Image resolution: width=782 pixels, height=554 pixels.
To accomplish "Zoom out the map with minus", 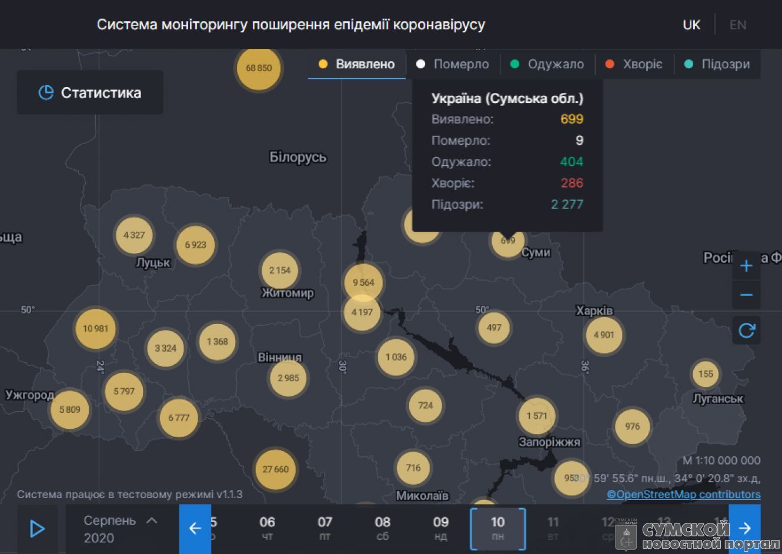I will coord(746,295).
